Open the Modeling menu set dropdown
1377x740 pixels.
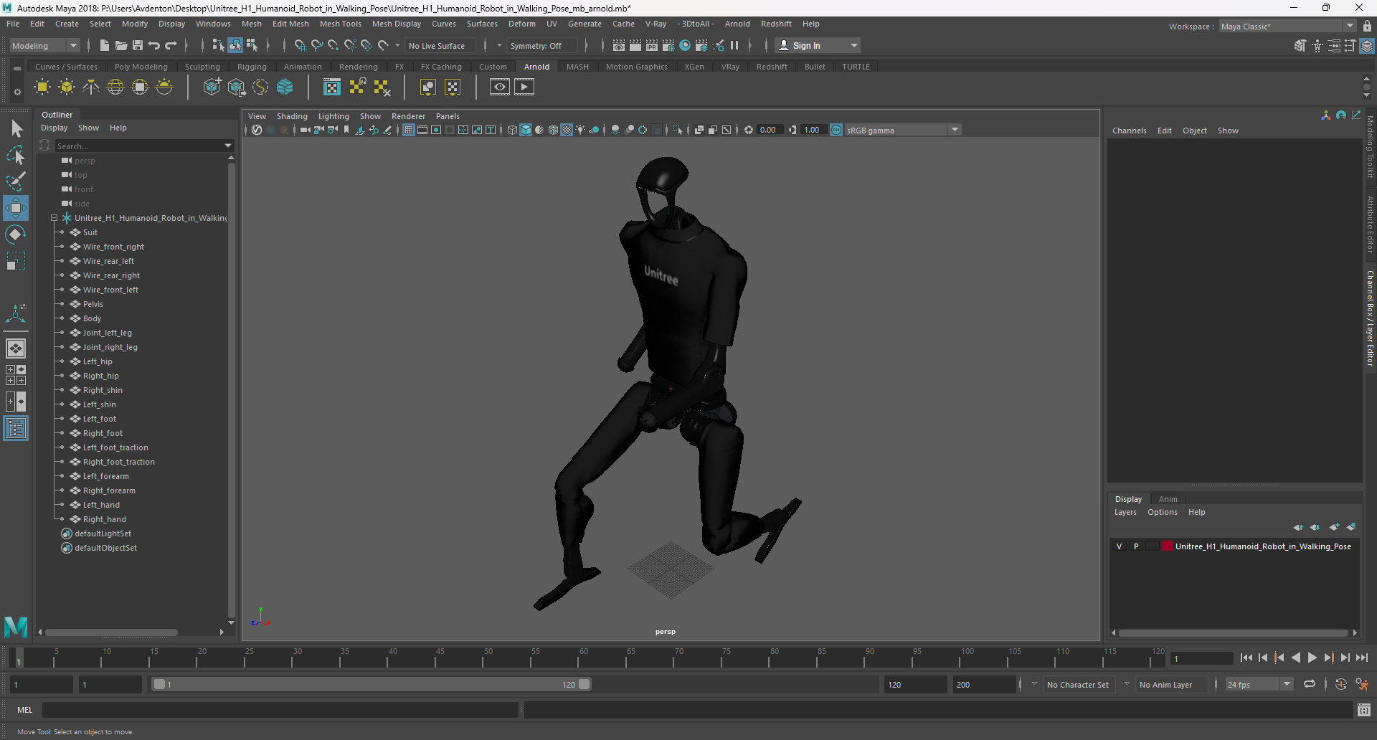click(44, 45)
